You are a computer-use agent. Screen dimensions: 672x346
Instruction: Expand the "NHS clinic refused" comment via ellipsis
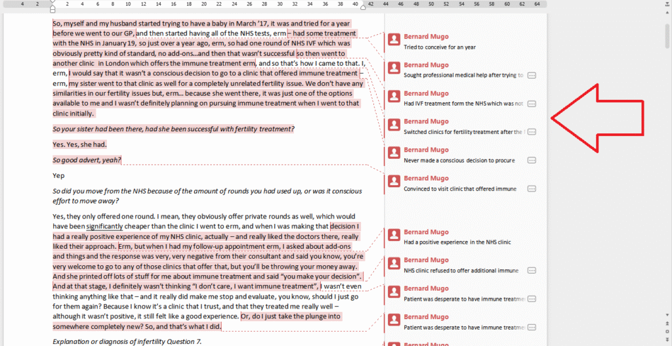point(532,270)
